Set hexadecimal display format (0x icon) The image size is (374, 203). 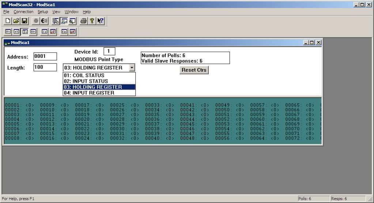33,32
